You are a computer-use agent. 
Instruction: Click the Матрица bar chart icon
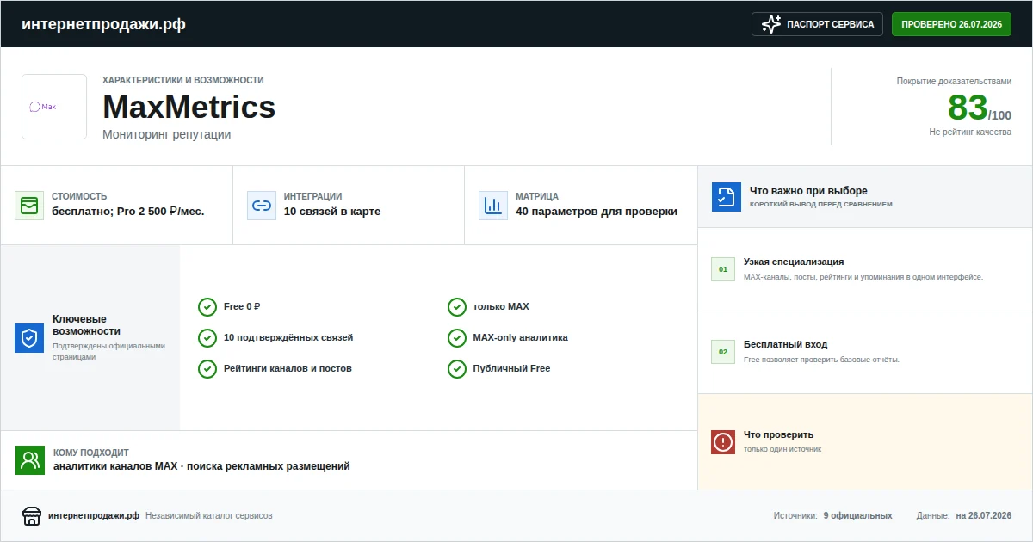click(x=493, y=206)
